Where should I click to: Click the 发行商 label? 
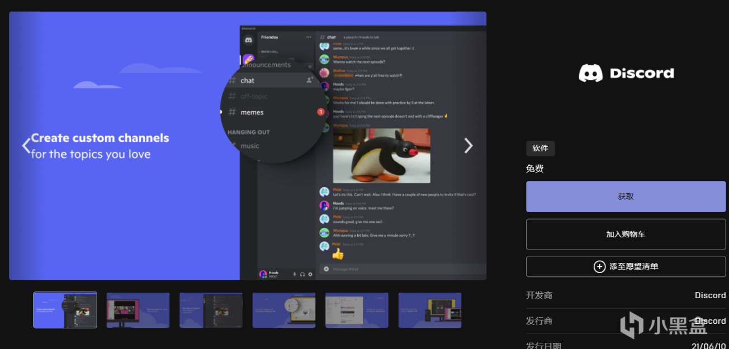pos(539,321)
